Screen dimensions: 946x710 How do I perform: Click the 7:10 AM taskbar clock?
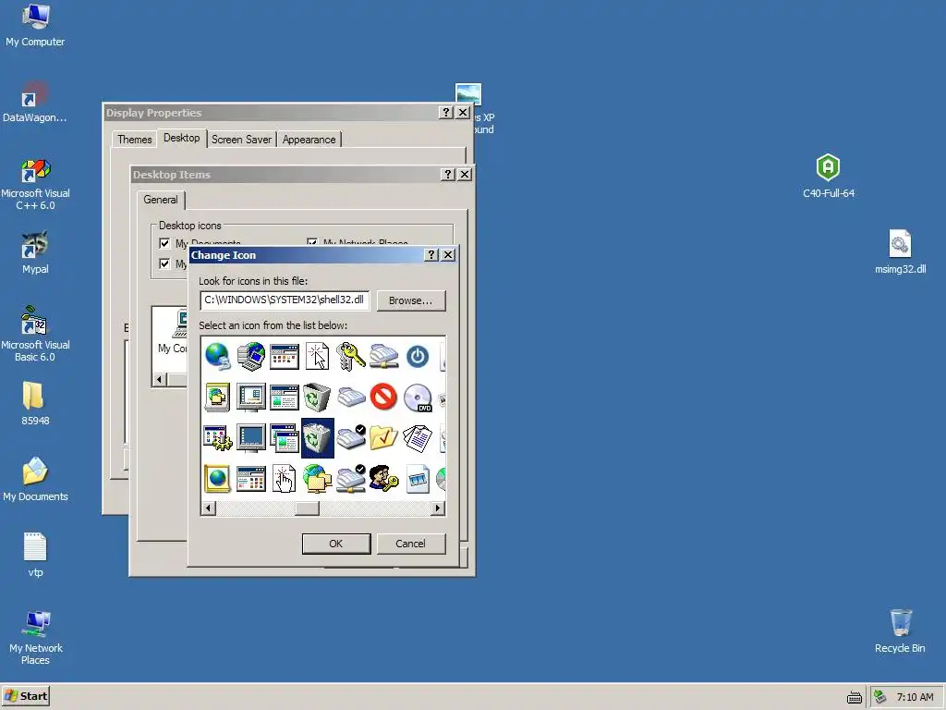click(x=915, y=697)
